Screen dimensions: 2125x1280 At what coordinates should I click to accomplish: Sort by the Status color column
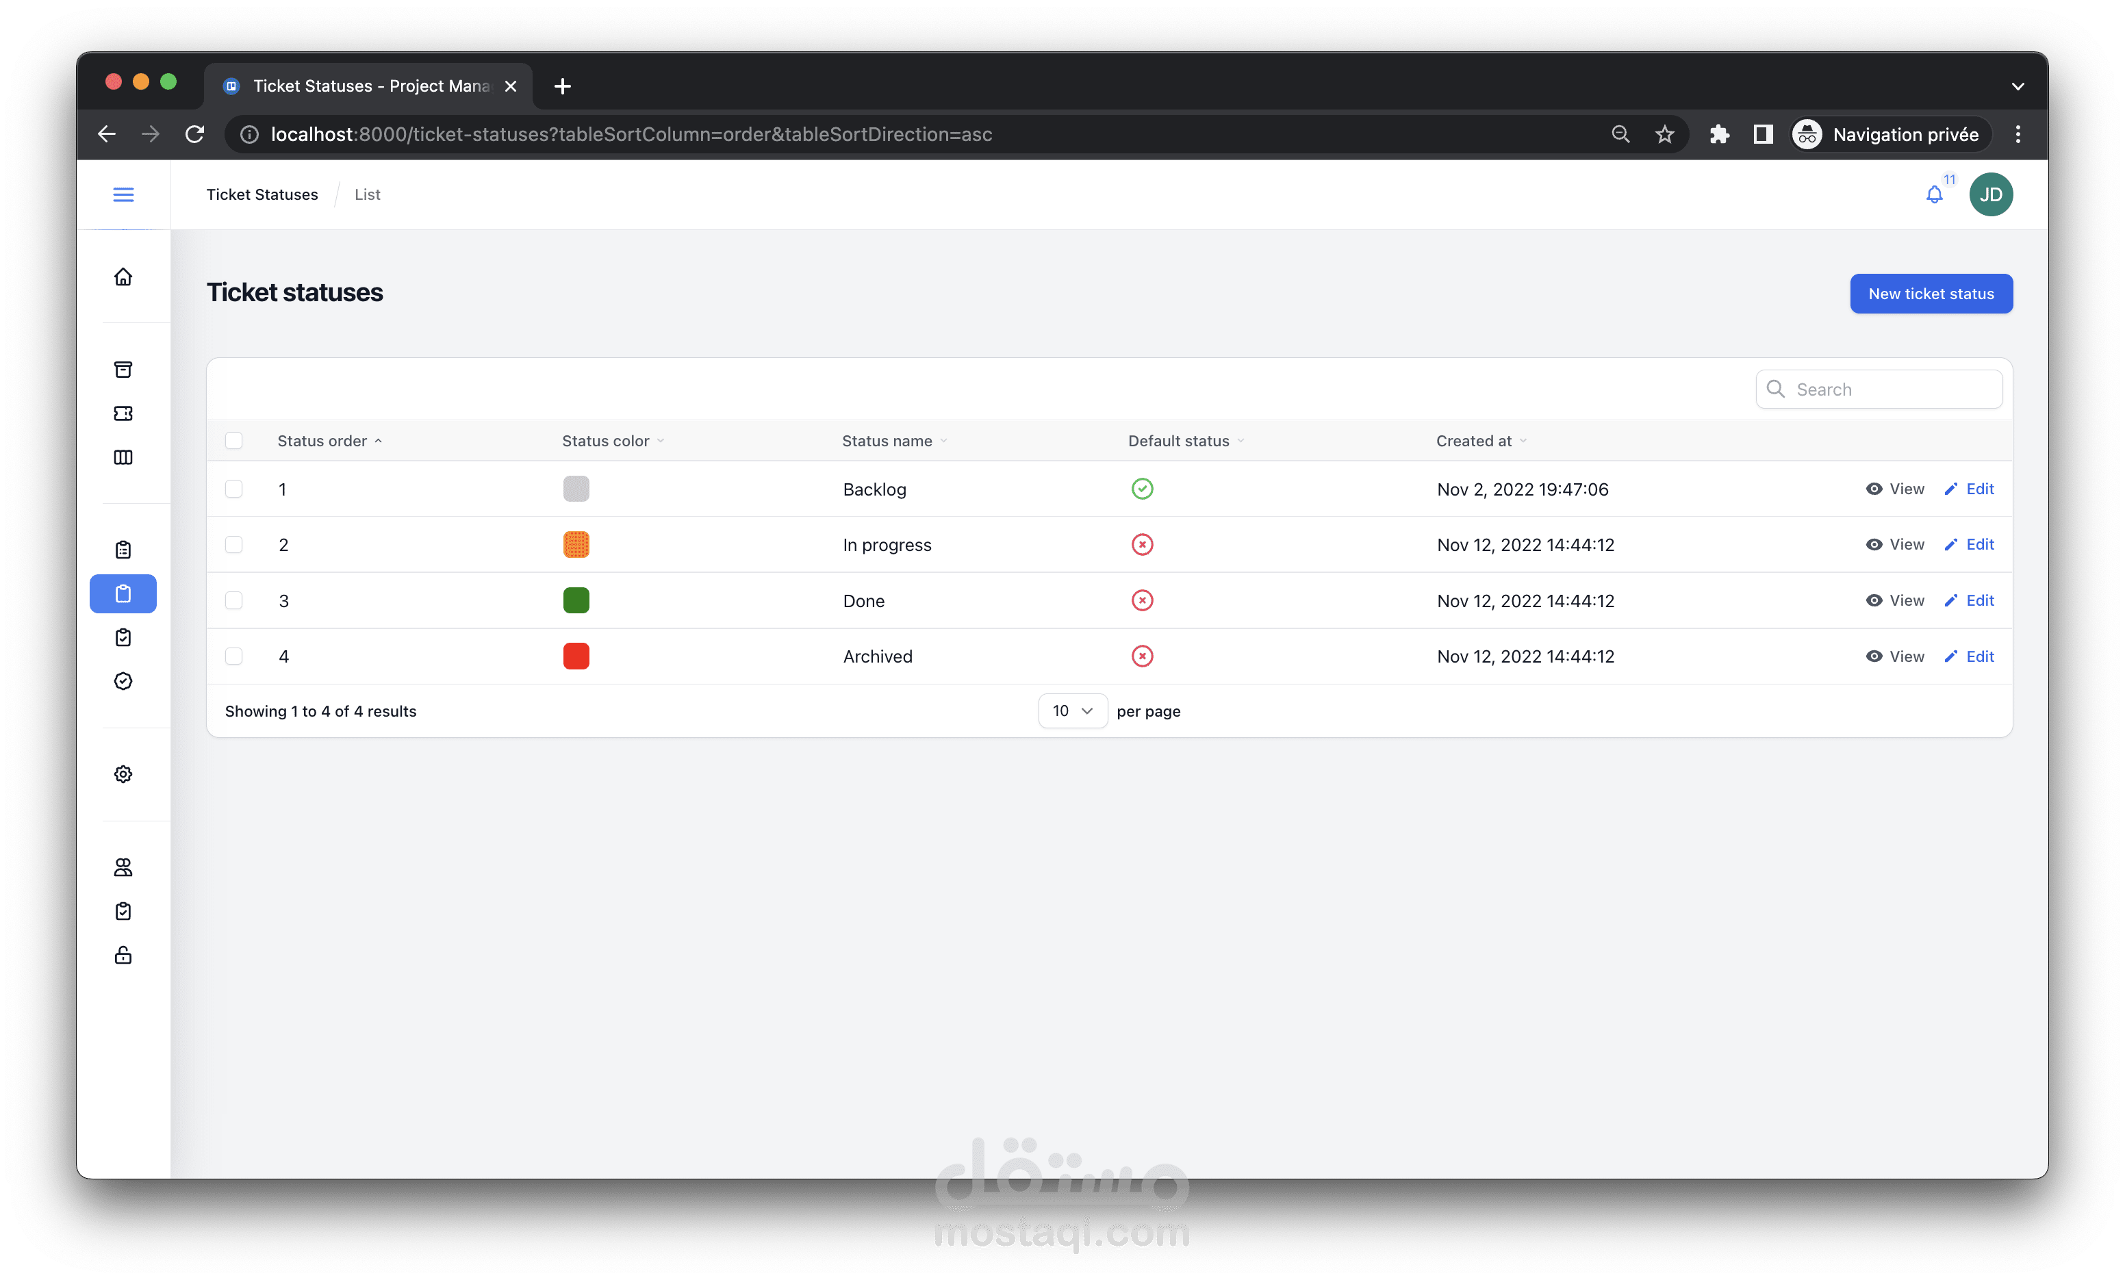click(613, 441)
